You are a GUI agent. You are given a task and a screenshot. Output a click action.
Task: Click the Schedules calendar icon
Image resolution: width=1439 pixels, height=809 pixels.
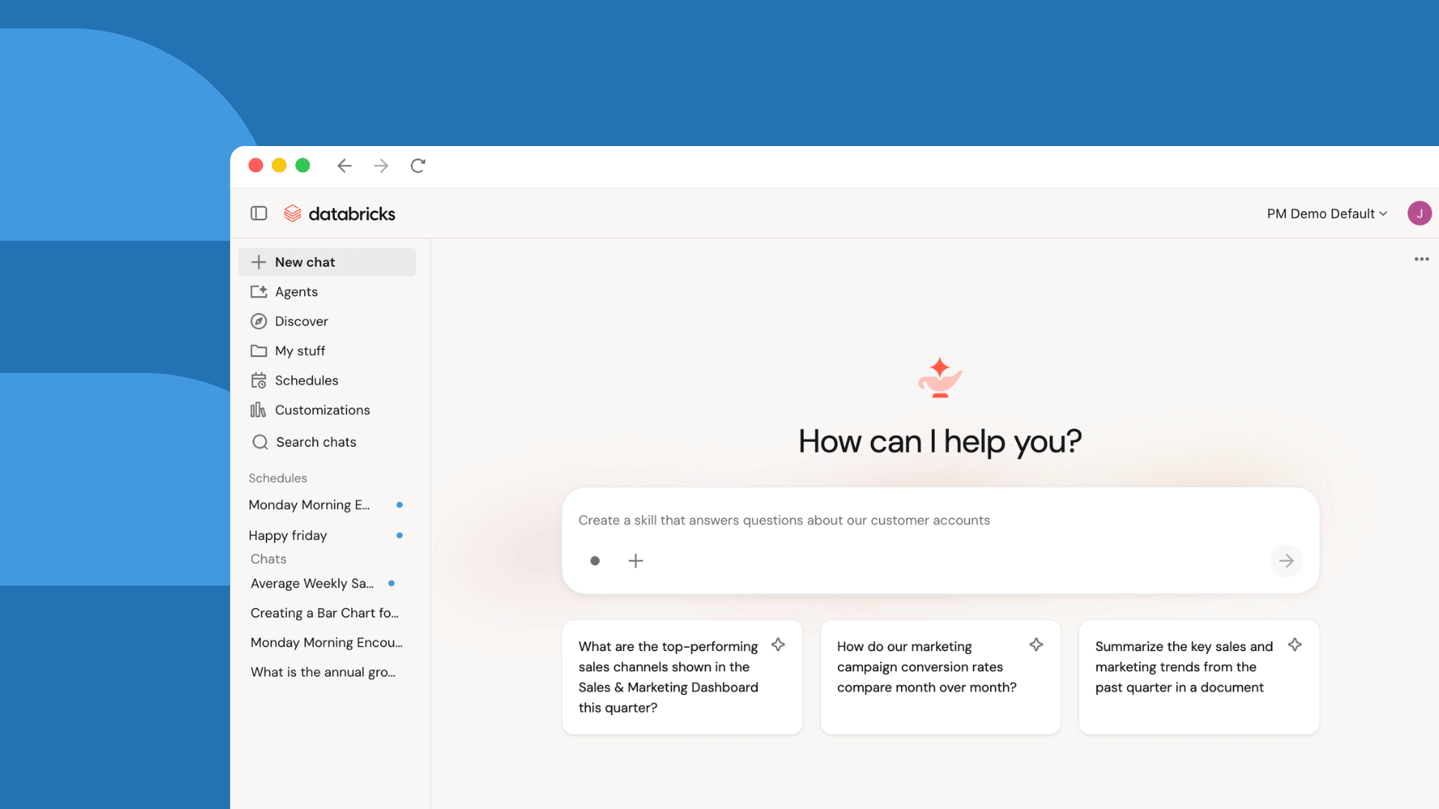[x=259, y=381]
